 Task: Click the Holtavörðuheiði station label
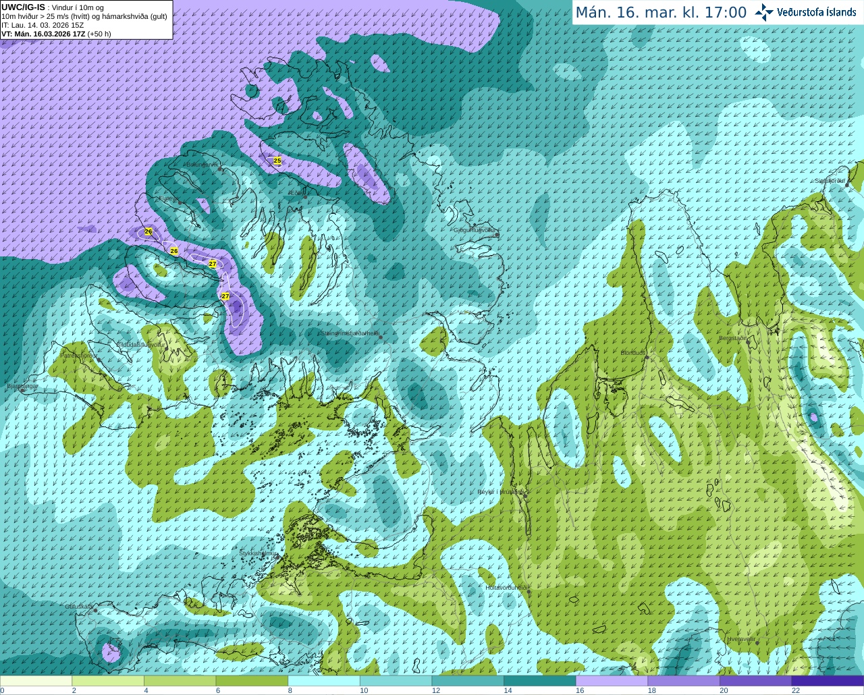pos(506,588)
